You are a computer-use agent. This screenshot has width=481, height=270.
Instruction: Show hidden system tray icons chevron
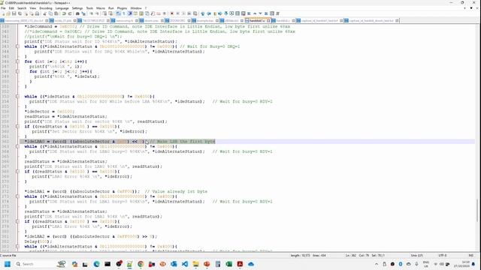point(377,264)
